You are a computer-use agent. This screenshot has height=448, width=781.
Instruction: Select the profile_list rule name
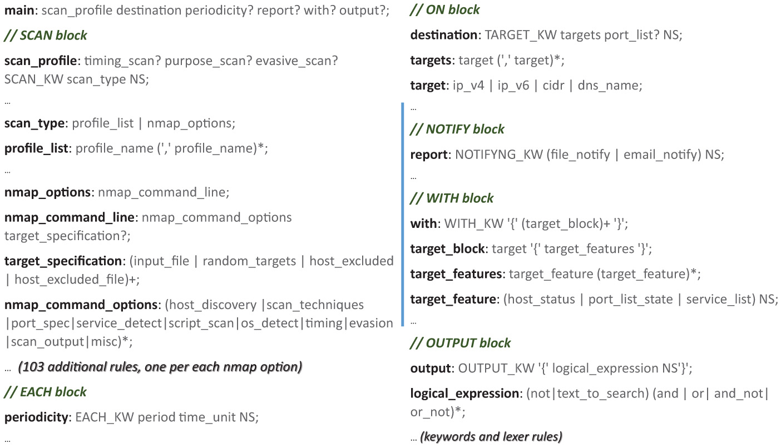tap(36, 148)
